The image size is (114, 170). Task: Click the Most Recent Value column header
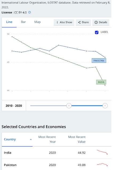click(x=77, y=139)
